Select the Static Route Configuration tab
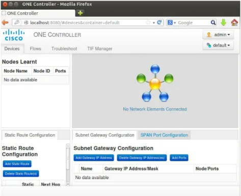The image size is (241, 196). point(30,135)
